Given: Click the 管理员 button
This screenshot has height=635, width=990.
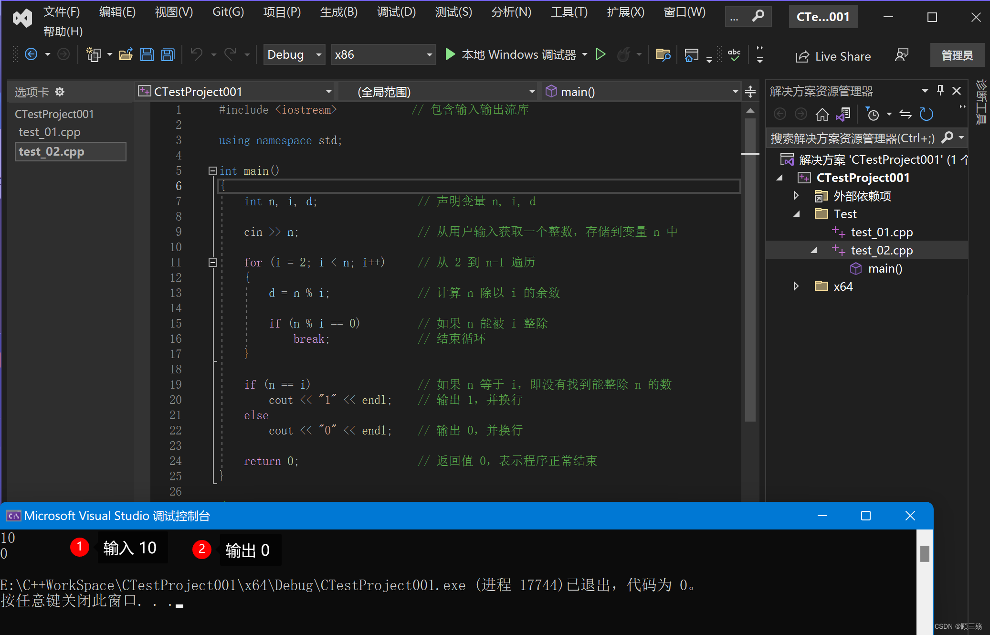Looking at the screenshot, I should tap(957, 55).
